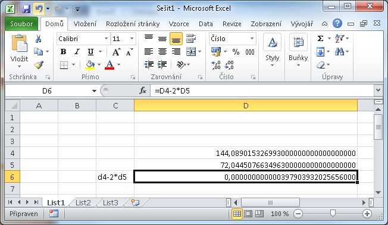Click the cell borders icon
The height and width of the screenshot is (225, 388).
tap(64, 65)
